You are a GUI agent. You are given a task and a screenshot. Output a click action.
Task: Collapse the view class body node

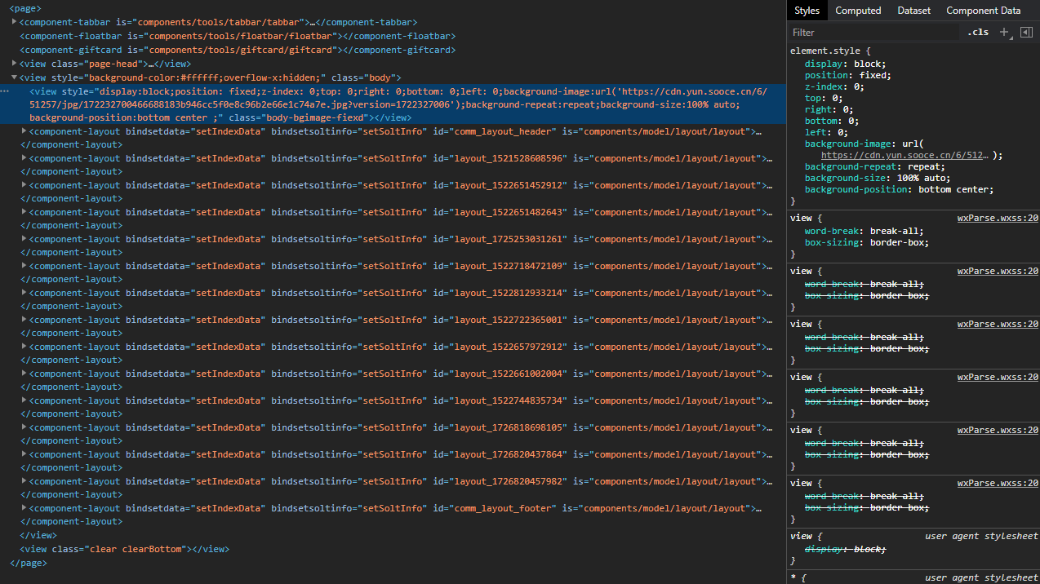click(15, 77)
